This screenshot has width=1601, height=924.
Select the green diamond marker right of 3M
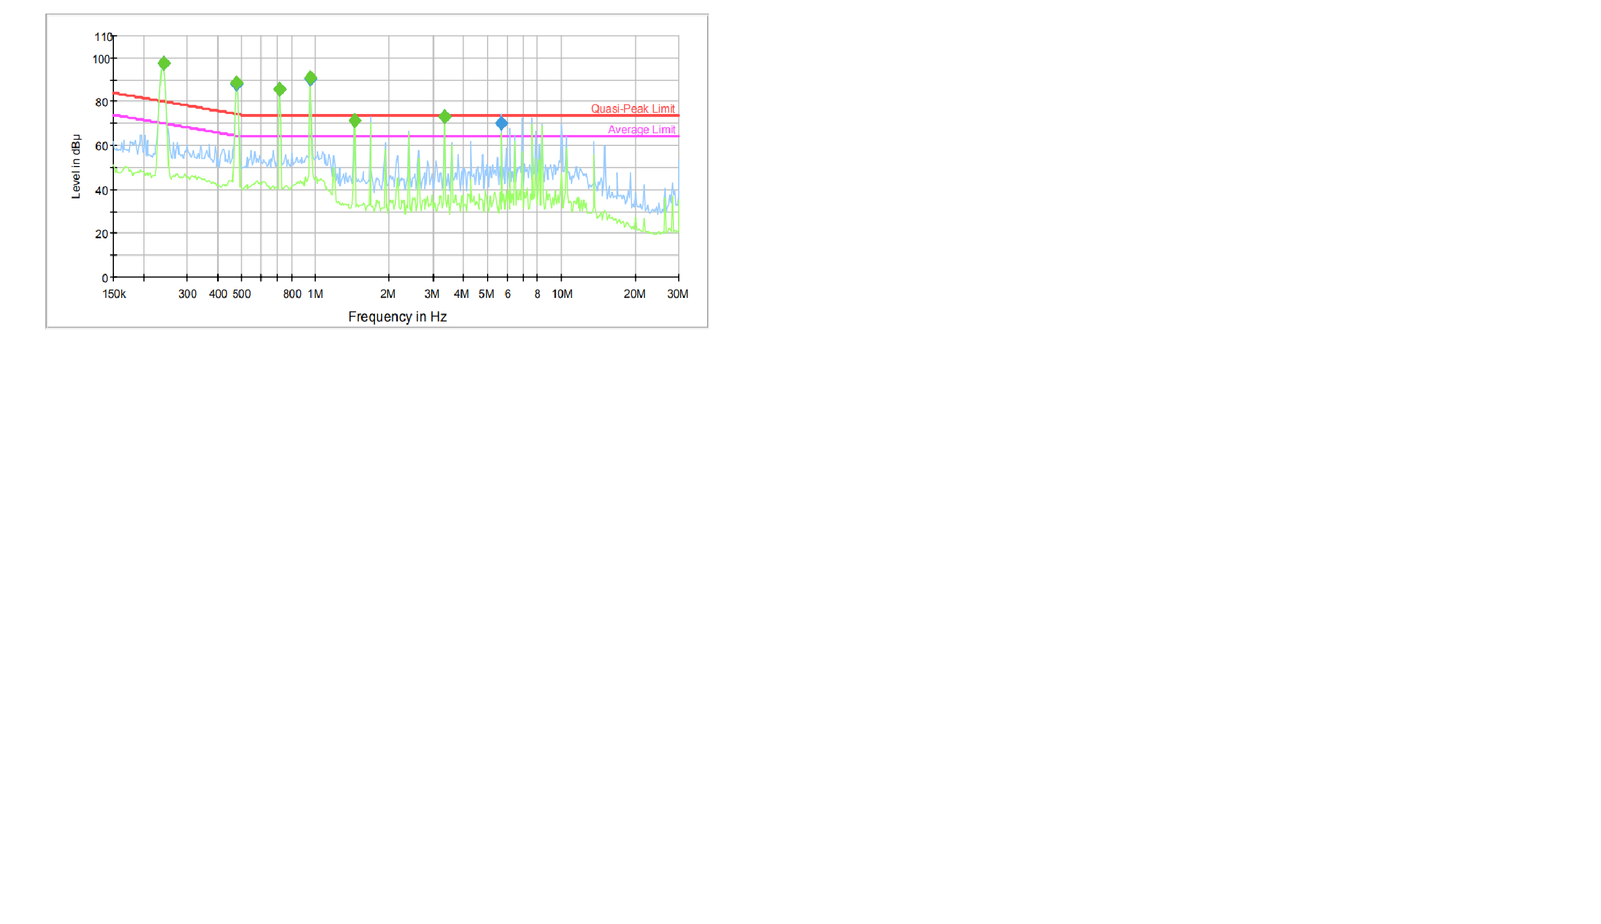pos(445,117)
